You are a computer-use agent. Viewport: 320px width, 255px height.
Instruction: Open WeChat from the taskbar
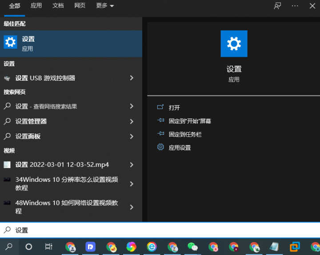pos(192,247)
